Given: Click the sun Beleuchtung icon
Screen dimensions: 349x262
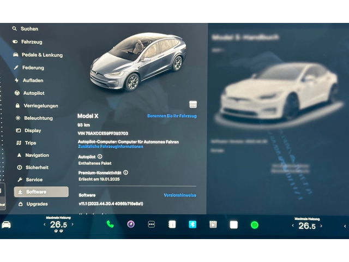Looking at the screenshot, I should (18, 118).
